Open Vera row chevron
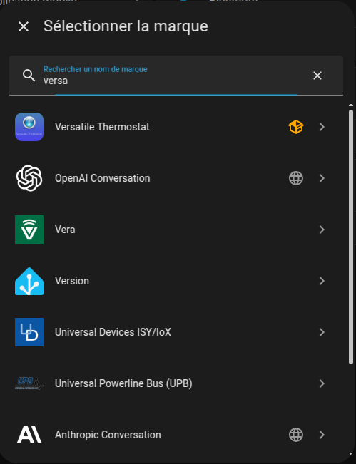This screenshot has width=356, height=464. click(322, 230)
